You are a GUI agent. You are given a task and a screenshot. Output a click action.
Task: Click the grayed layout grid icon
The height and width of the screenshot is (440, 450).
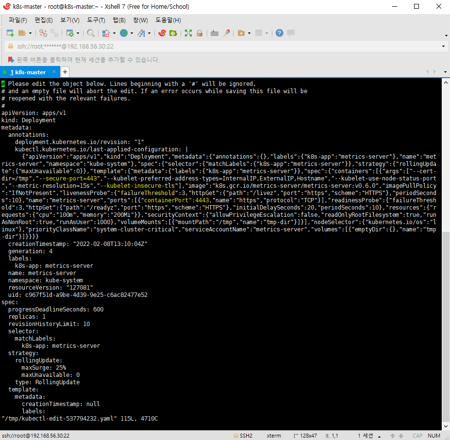[x=259, y=33]
